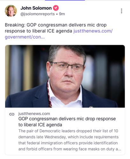Open John Solomon's profile avatar
The width and height of the screenshot is (130, 159).
[11, 11]
